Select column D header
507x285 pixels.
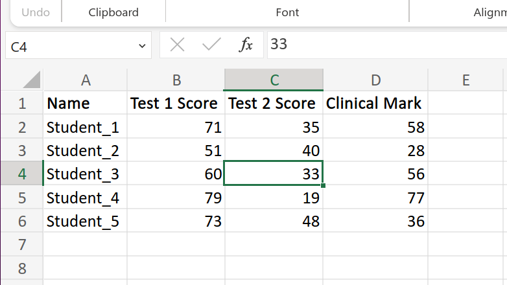pos(375,80)
